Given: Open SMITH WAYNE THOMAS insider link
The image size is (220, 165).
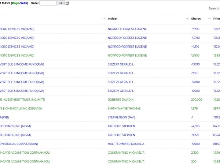Looking at the screenshot, I should (124, 108).
